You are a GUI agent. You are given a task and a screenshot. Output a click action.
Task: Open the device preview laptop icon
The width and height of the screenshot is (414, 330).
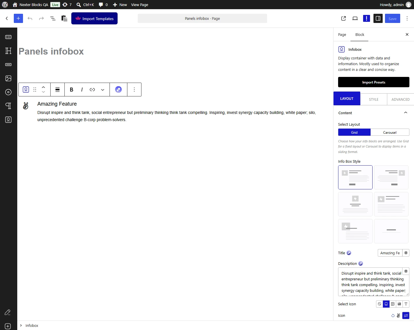(x=355, y=18)
